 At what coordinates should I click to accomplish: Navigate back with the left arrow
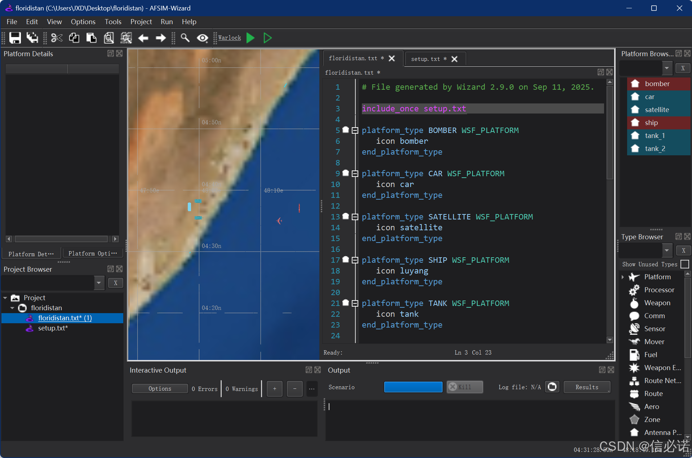(x=143, y=38)
